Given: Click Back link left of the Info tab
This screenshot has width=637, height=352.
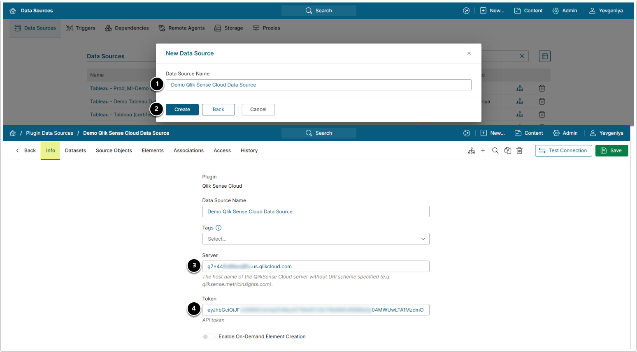Looking at the screenshot, I should coord(26,151).
